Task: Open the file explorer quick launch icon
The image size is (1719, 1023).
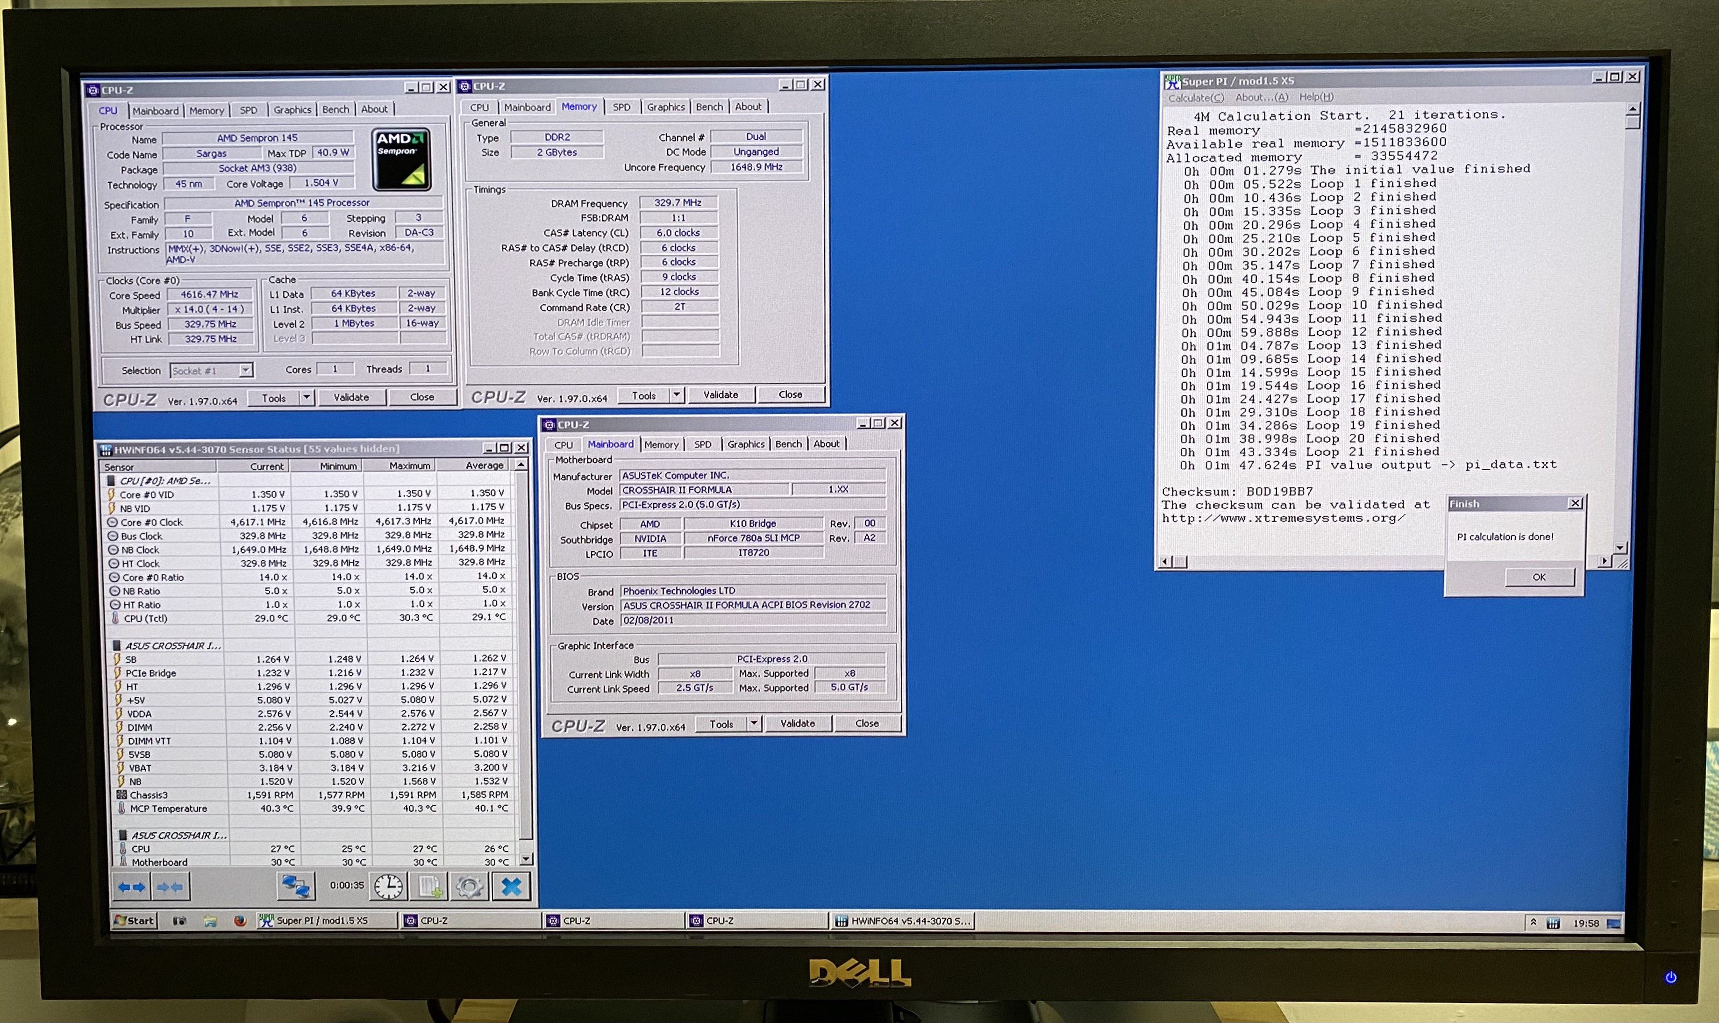Action: coord(210,921)
